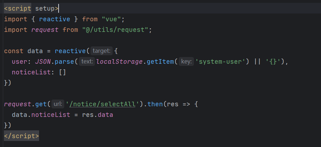Click the opening script setup tag
Screen dimensions: 321x147
tap(31, 9)
